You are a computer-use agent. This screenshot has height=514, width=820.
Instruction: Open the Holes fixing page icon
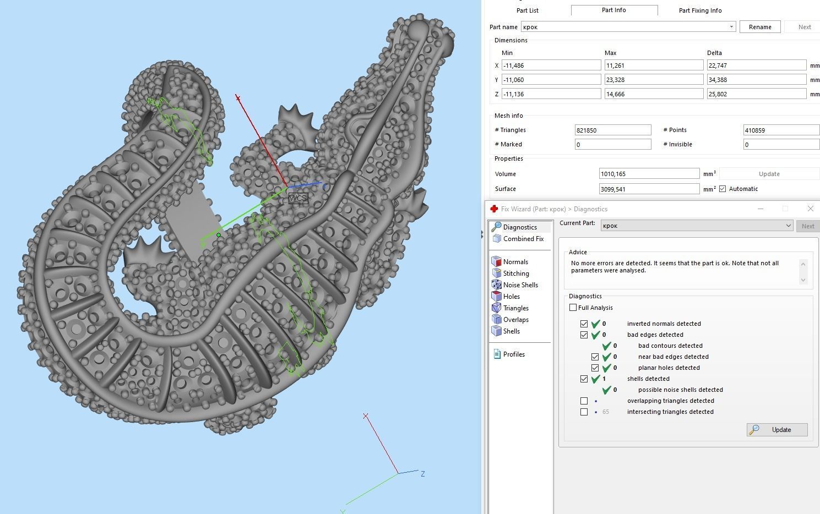click(x=497, y=297)
